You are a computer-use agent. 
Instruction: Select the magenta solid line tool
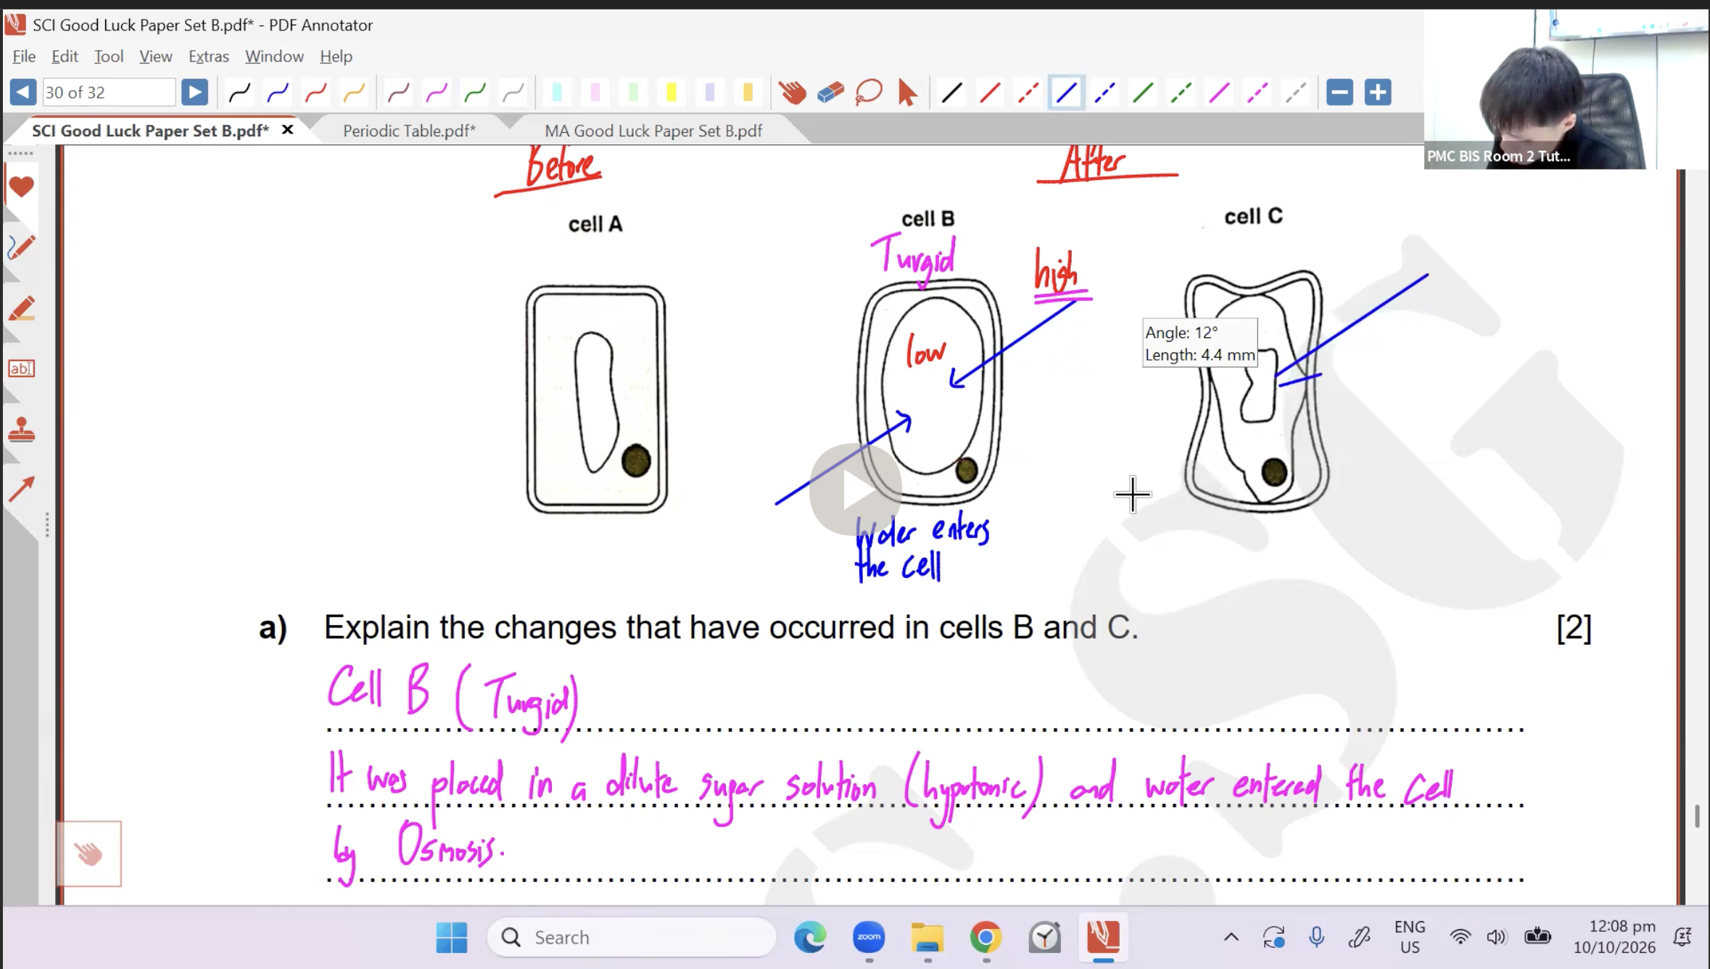pos(1219,92)
